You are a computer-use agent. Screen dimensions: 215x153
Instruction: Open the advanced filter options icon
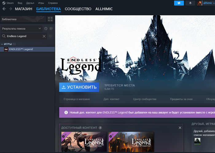tap(50, 36)
